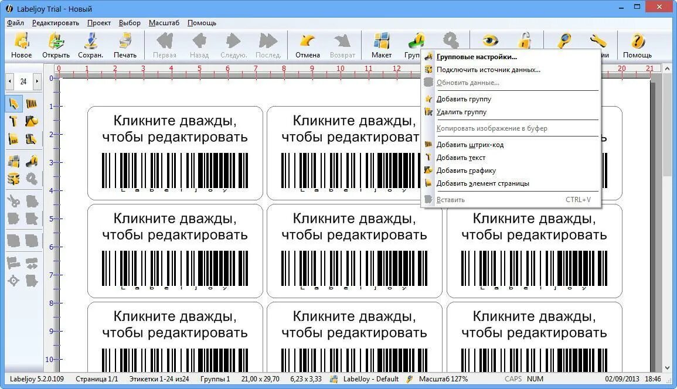
Task: Click the scissors cut icon in left palette
Action: coord(14,201)
